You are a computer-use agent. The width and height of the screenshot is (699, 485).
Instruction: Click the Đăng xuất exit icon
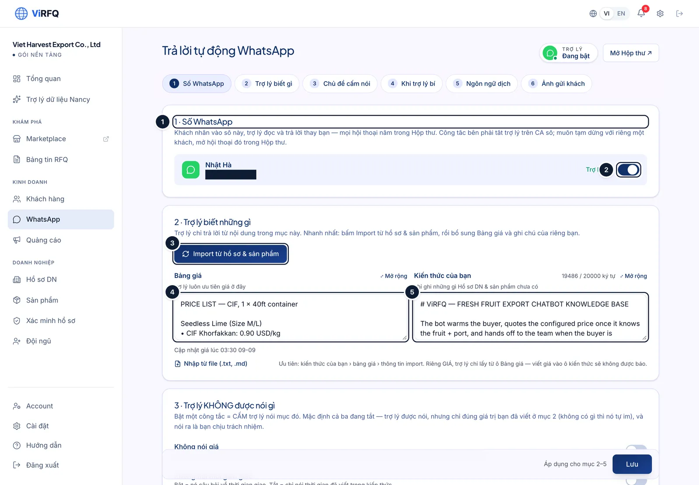point(17,465)
